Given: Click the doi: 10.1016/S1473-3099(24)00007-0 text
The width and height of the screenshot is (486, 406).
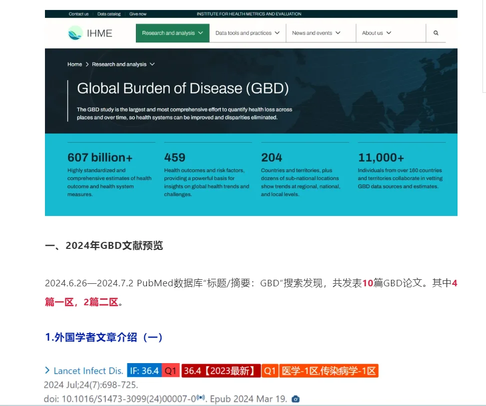Looking at the screenshot, I should 120,399.
